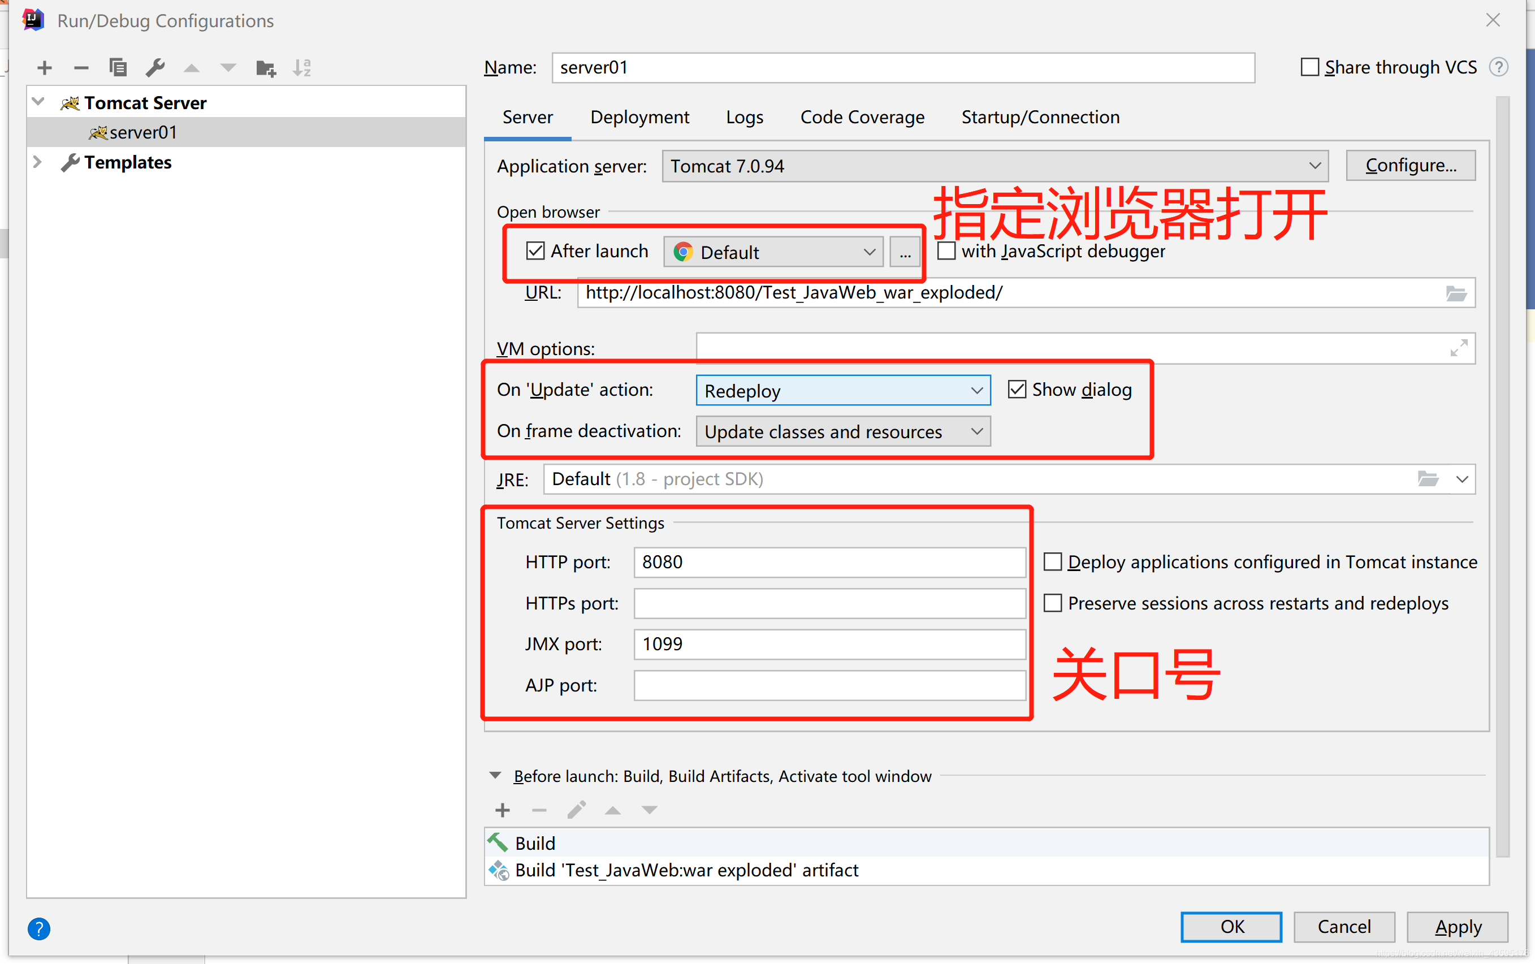The image size is (1535, 964).
Task: Remove selected configuration with minus icon
Action: point(81,68)
